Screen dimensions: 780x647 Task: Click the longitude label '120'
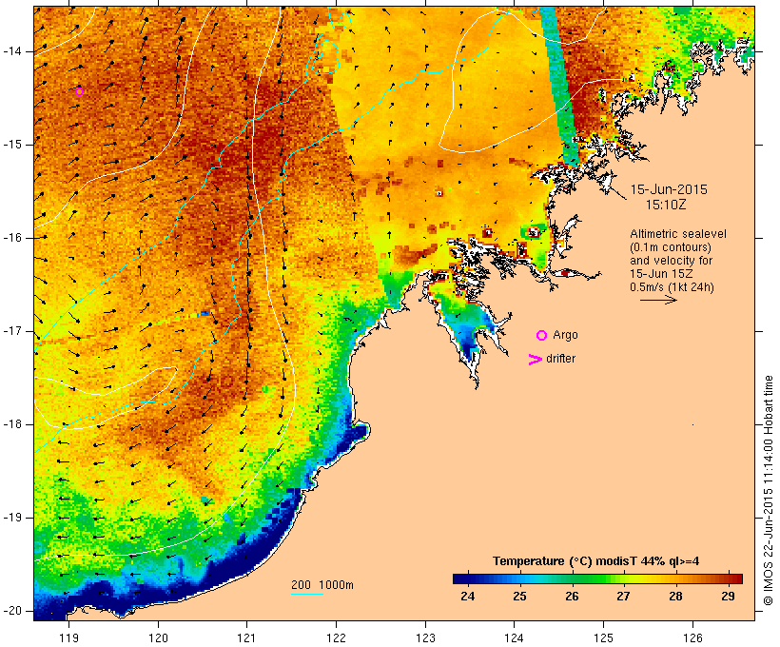[x=158, y=637]
